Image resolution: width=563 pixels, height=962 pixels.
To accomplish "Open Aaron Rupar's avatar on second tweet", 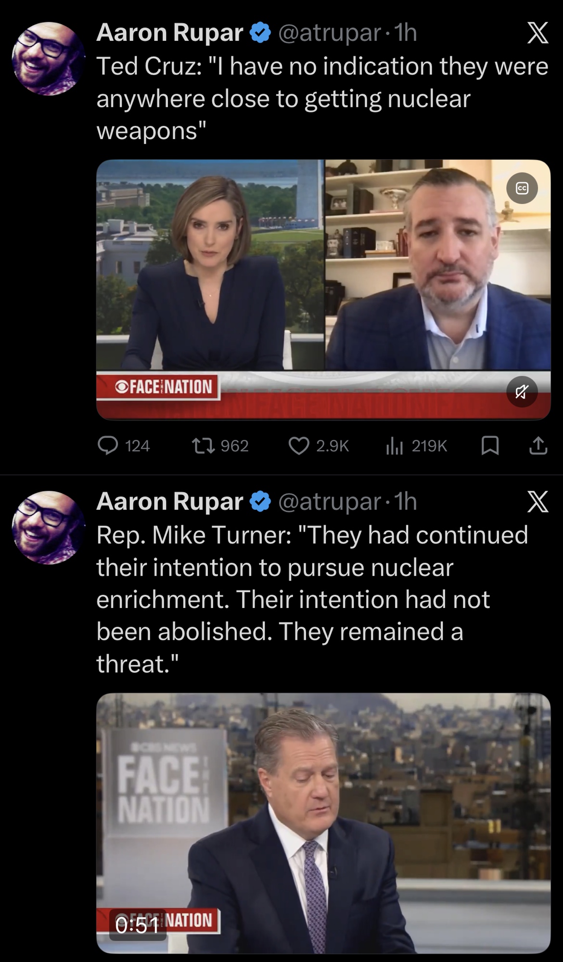I will pyautogui.click(x=48, y=528).
